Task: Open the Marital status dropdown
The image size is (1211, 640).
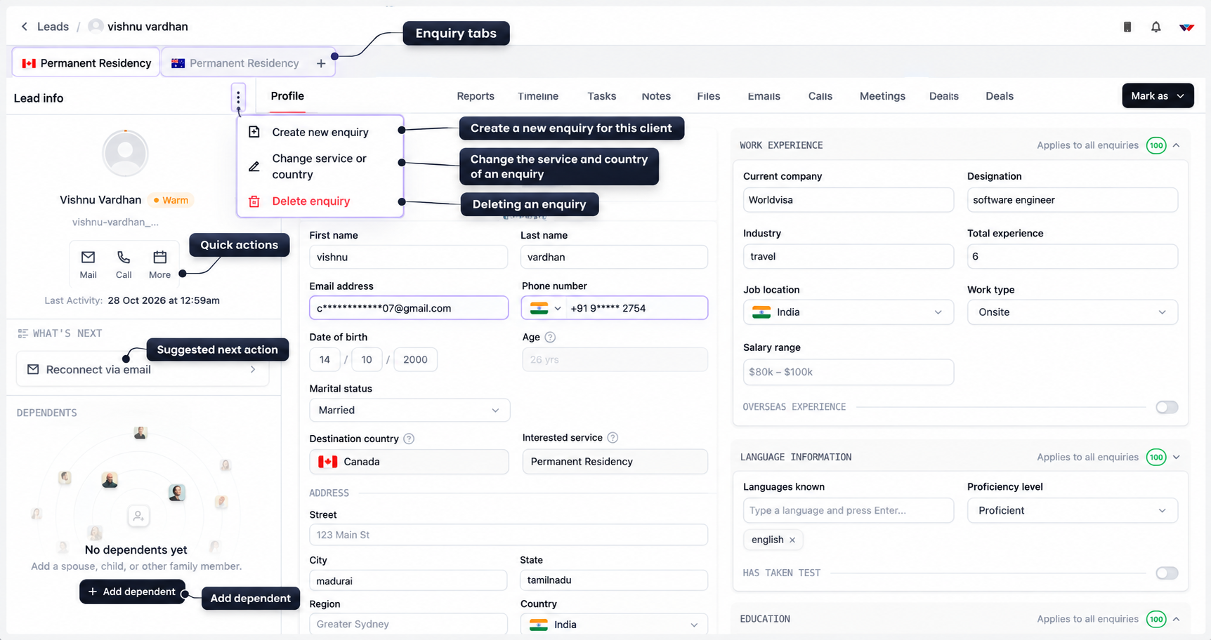Action: pos(410,410)
